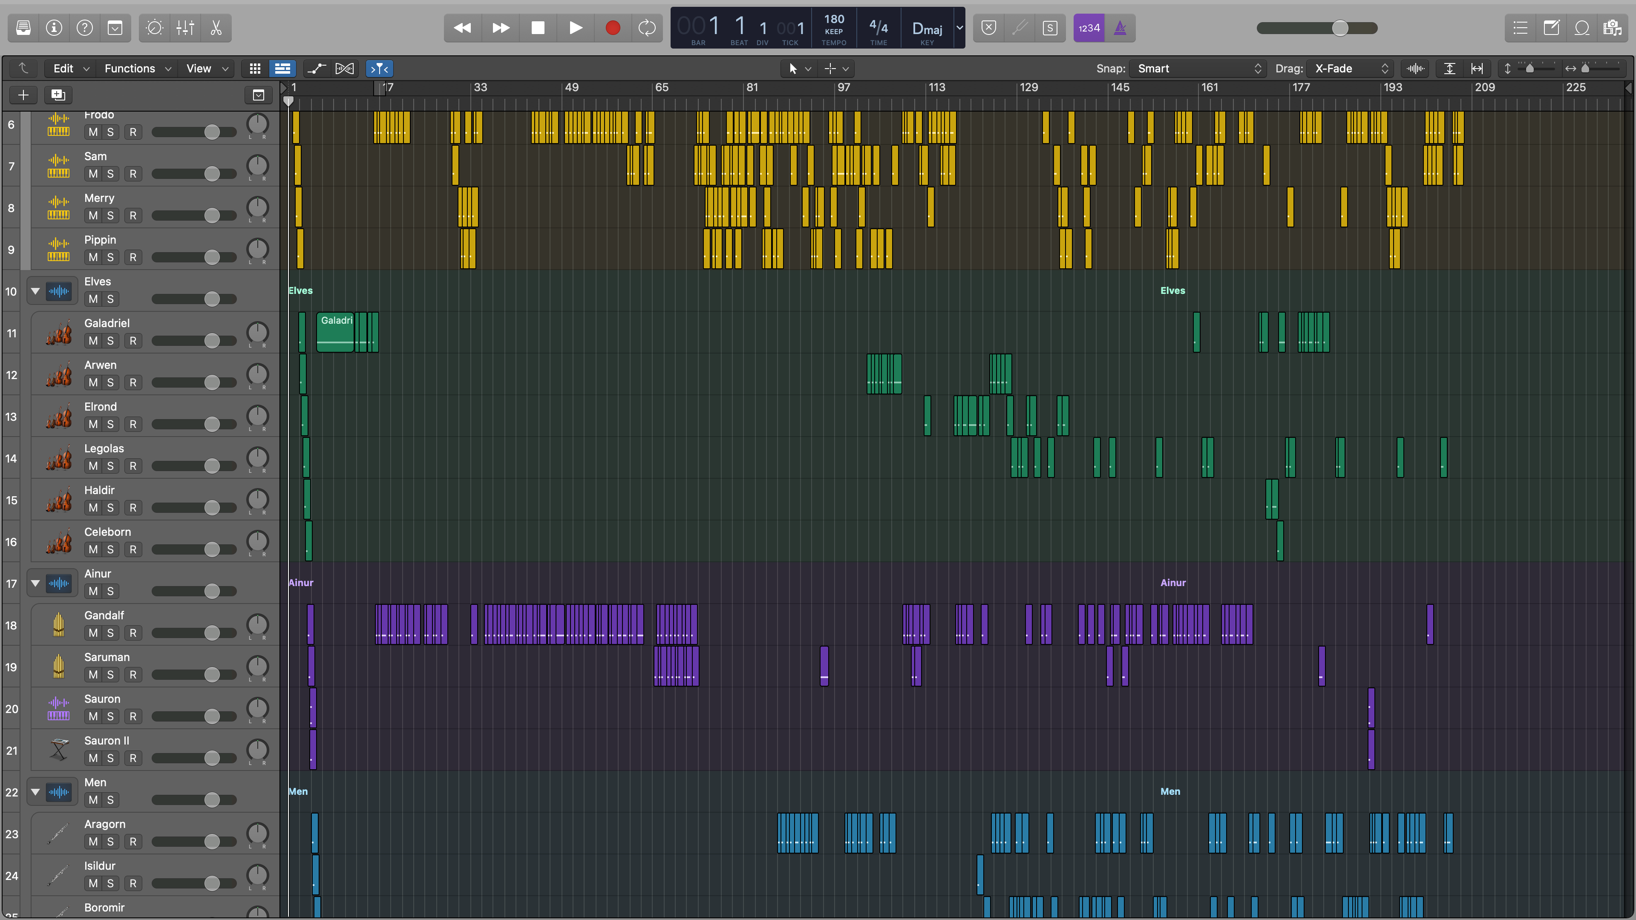Viewport: 1636px width, 920px height.
Task: Toggle the Tuner button
Action: [x=1020, y=28]
